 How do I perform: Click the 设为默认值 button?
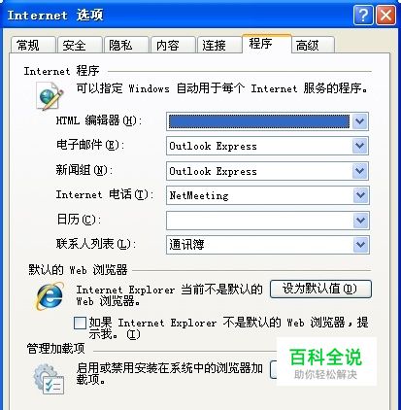pyautogui.click(x=320, y=289)
